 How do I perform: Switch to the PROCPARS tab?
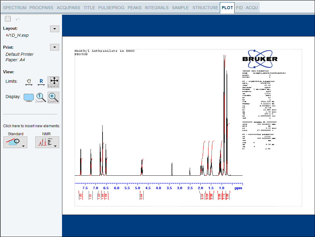point(41,8)
